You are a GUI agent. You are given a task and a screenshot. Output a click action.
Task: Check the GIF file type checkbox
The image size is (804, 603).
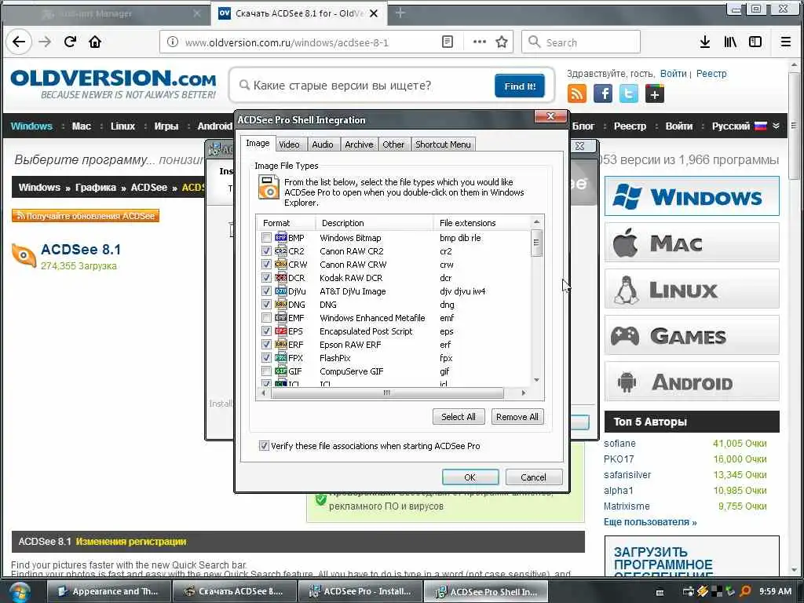coord(266,371)
